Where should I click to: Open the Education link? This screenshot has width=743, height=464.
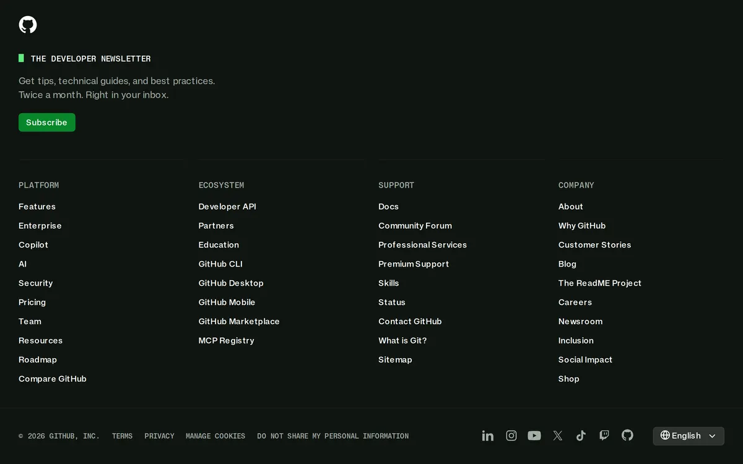(219, 245)
